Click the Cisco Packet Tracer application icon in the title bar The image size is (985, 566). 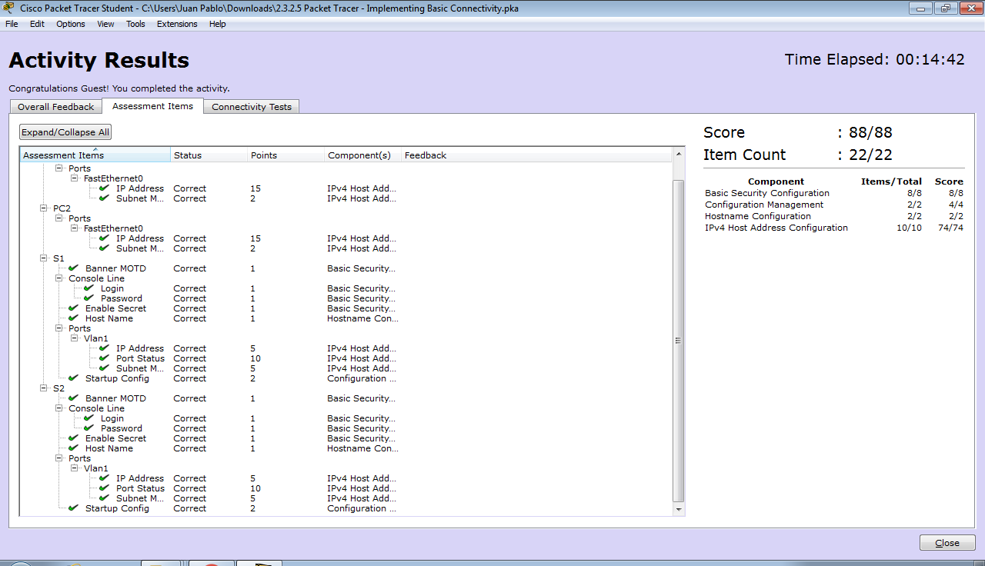8,8
